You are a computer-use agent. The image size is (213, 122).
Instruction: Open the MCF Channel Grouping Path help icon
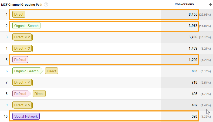(x=46, y=5)
